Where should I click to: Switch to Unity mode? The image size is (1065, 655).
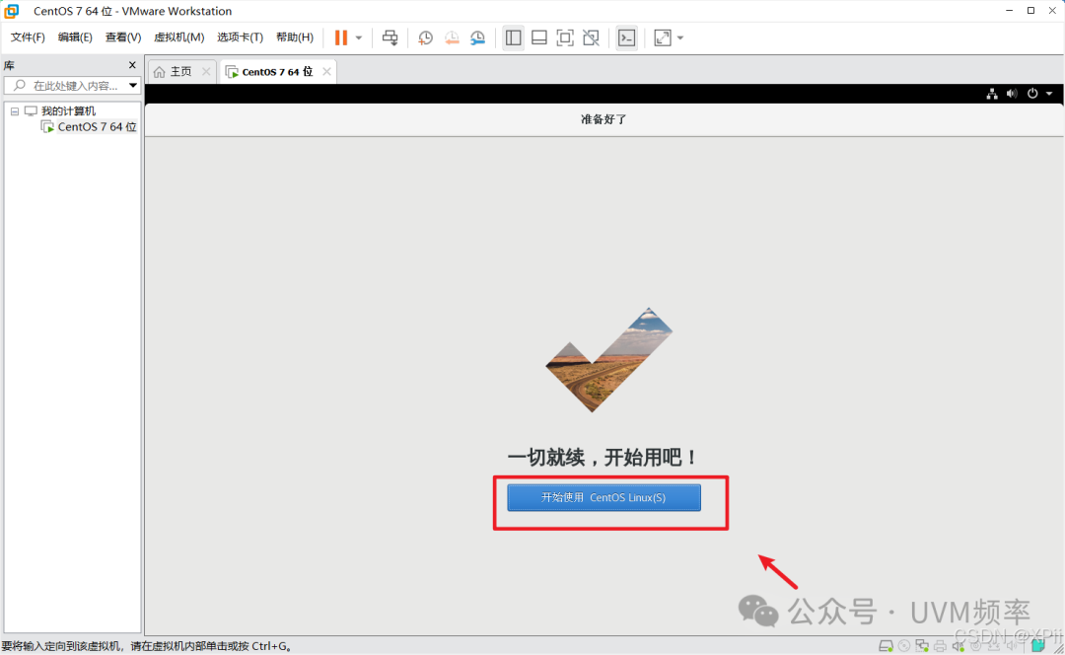(x=590, y=37)
